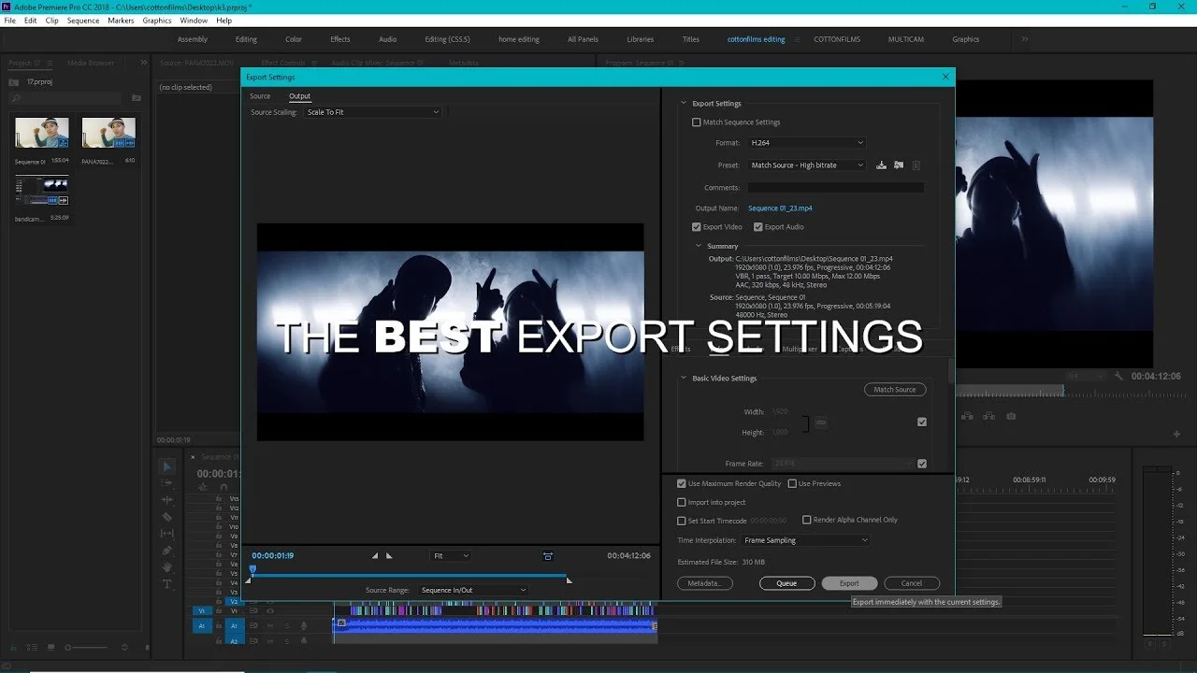Open the Sequence menu
The height and width of the screenshot is (673, 1197).
(x=83, y=20)
